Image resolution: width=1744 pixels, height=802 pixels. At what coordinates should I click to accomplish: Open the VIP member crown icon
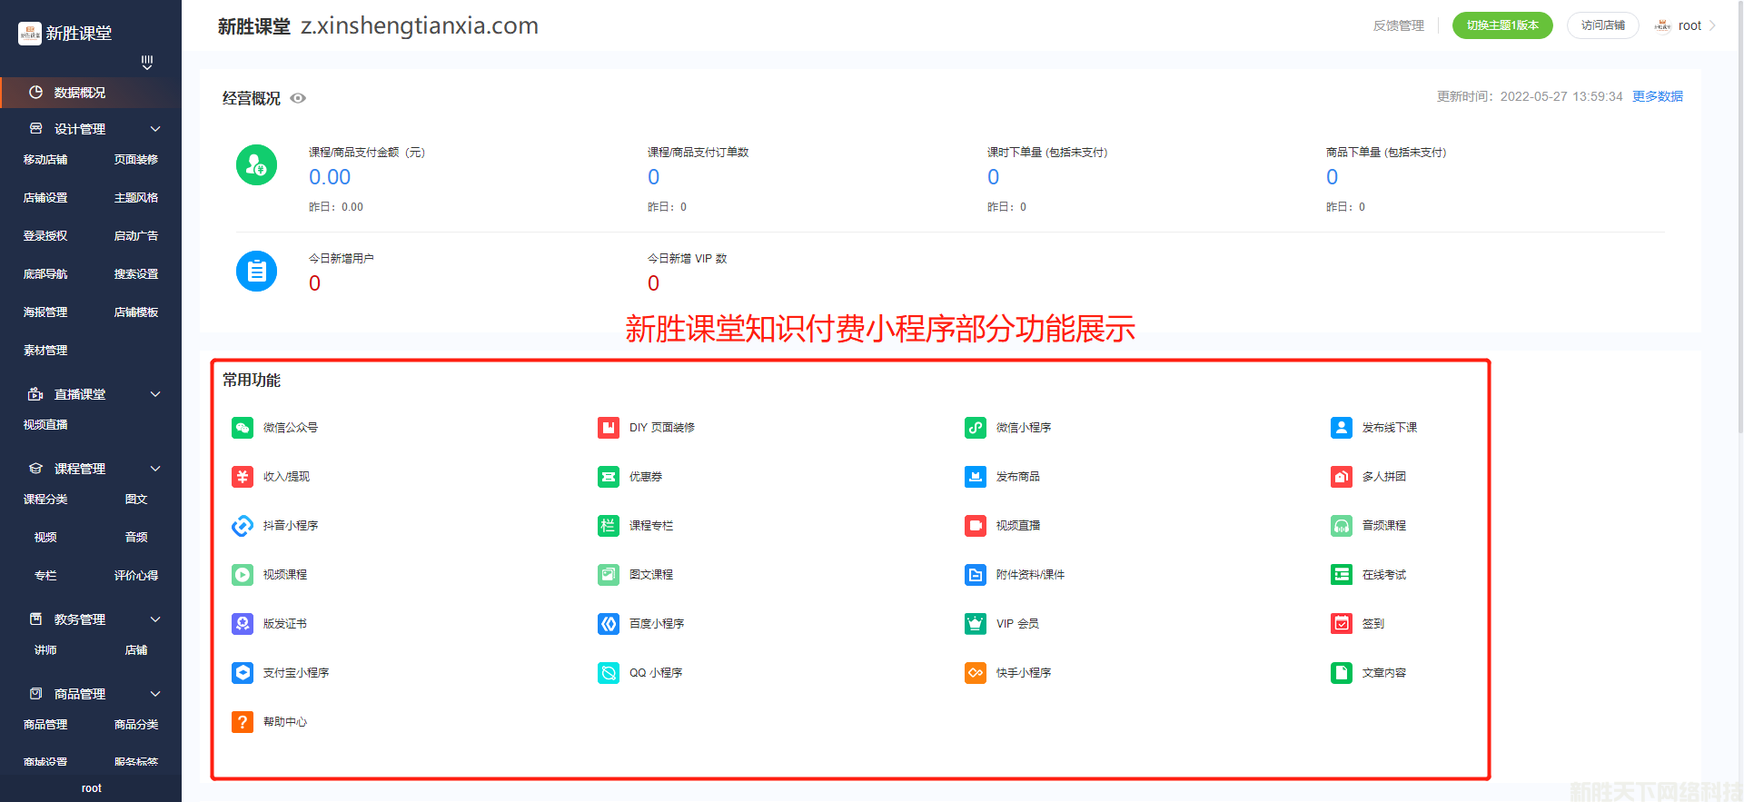(976, 624)
